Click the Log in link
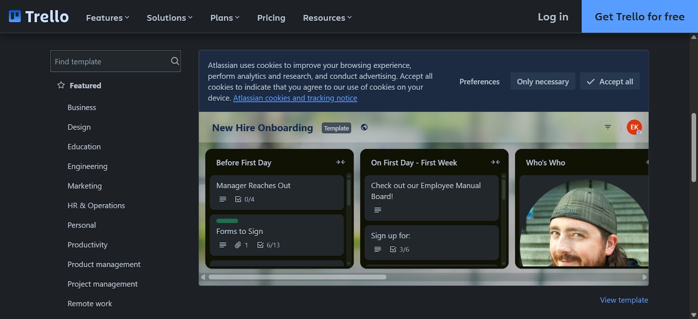This screenshot has height=319, width=698. coord(553,17)
